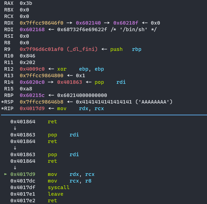
Task: Click the leave instruction at 0x4017e1
Action: 55,194
